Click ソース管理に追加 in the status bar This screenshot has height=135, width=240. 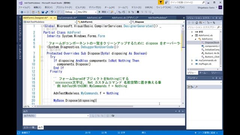(206, 133)
